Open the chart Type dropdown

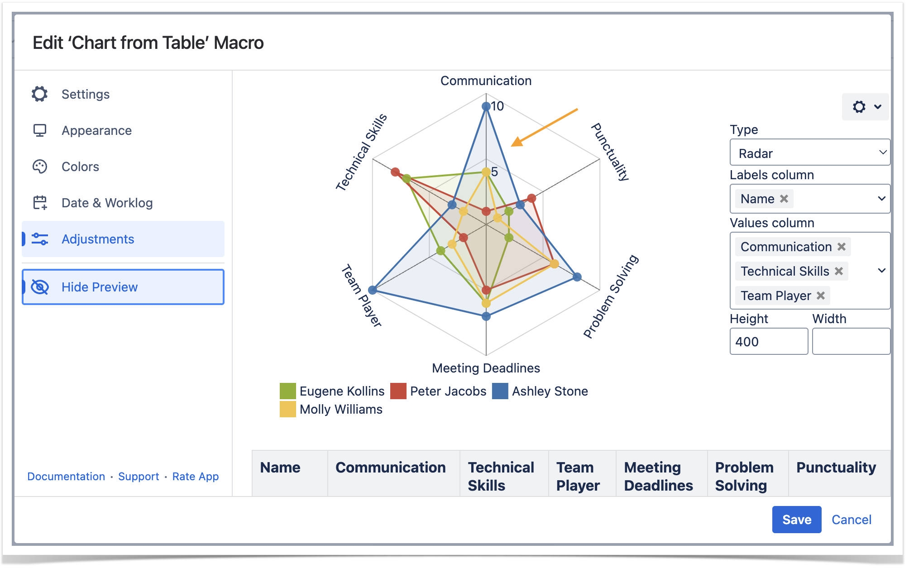pyautogui.click(x=809, y=153)
